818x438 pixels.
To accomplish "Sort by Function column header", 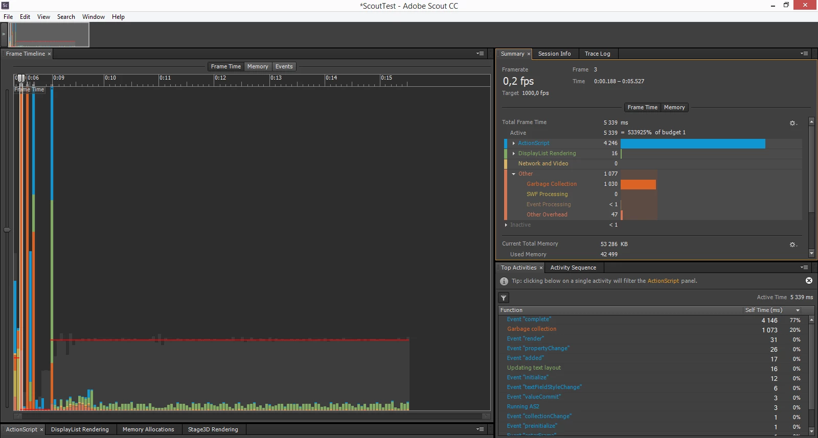I will [620, 310].
